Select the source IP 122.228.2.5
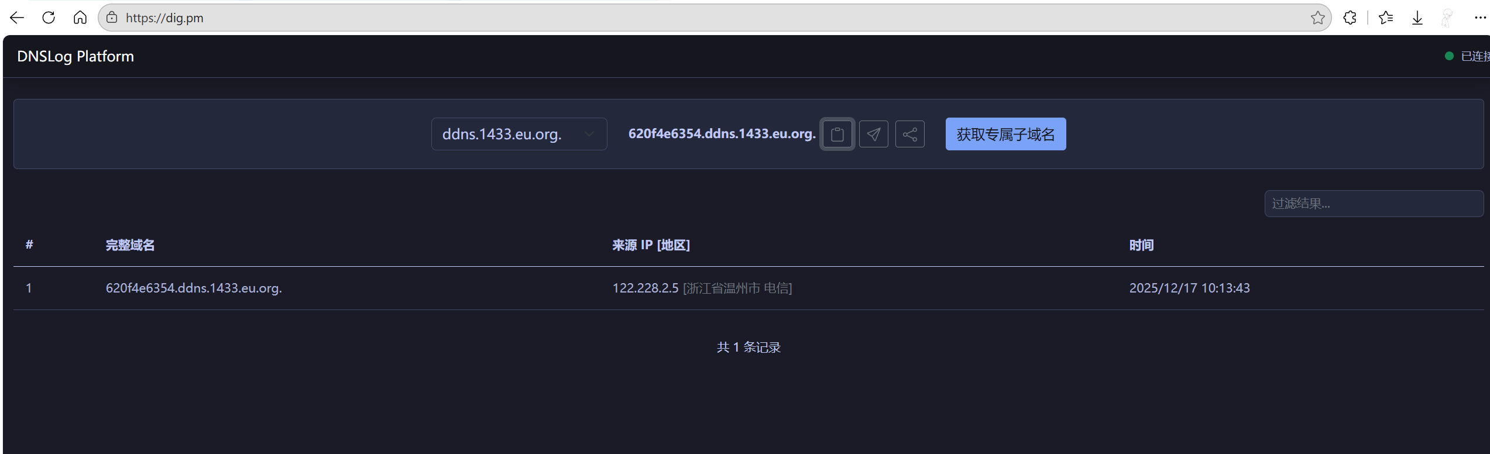This screenshot has height=454, width=1490. tap(646, 288)
